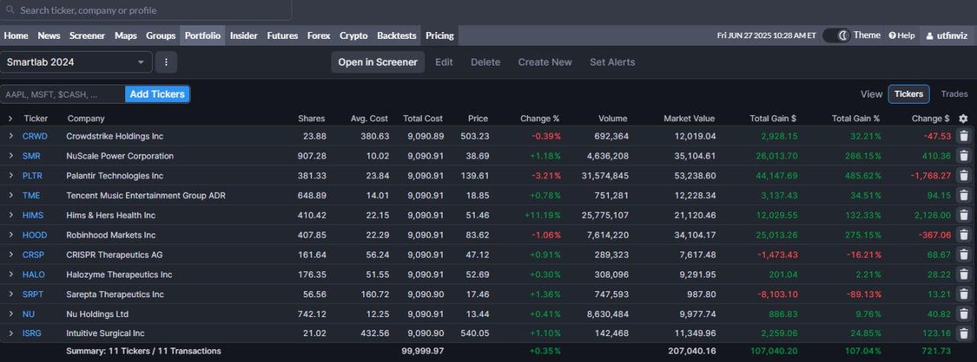Switch view to Trades
977x362 pixels.
(x=954, y=94)
